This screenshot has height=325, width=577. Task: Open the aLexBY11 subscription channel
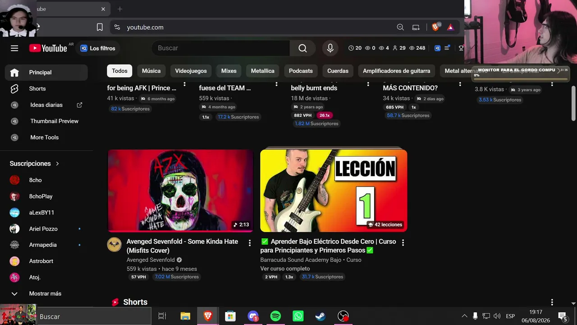[46, 213]
